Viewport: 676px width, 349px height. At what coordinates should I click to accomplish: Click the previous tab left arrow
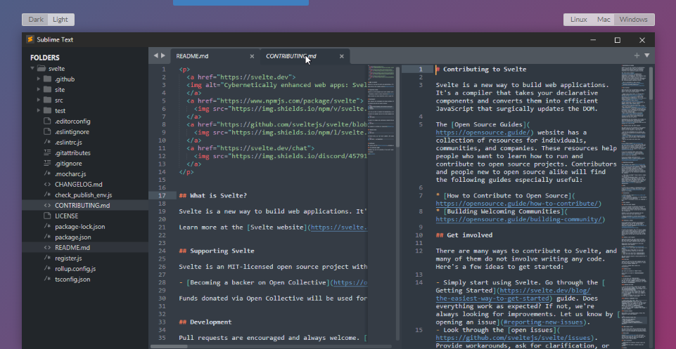[x=156, y=55]
